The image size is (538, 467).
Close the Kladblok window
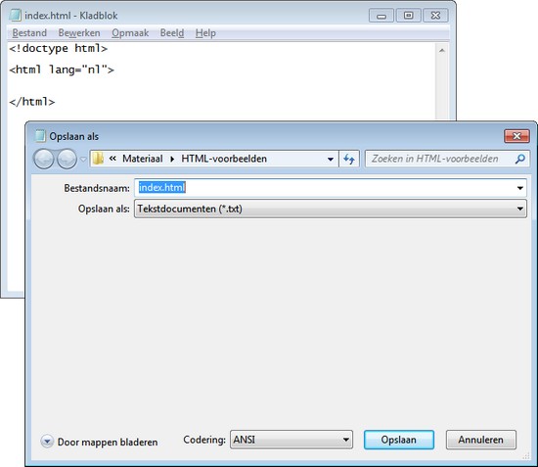[x=435, y=16]
